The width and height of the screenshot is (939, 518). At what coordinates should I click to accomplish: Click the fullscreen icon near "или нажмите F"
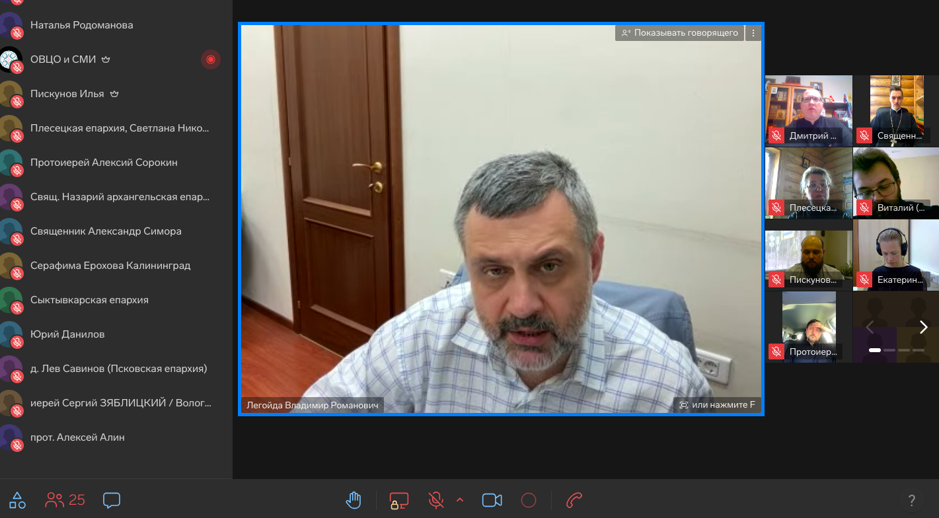(x=684, y=405)
